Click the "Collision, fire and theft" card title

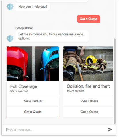[x=88, y=86]
